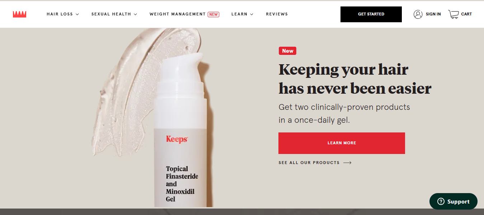This screenshot has width=484, height=215.
Task: Click the black Get Started button
Action: coord(371,14)
